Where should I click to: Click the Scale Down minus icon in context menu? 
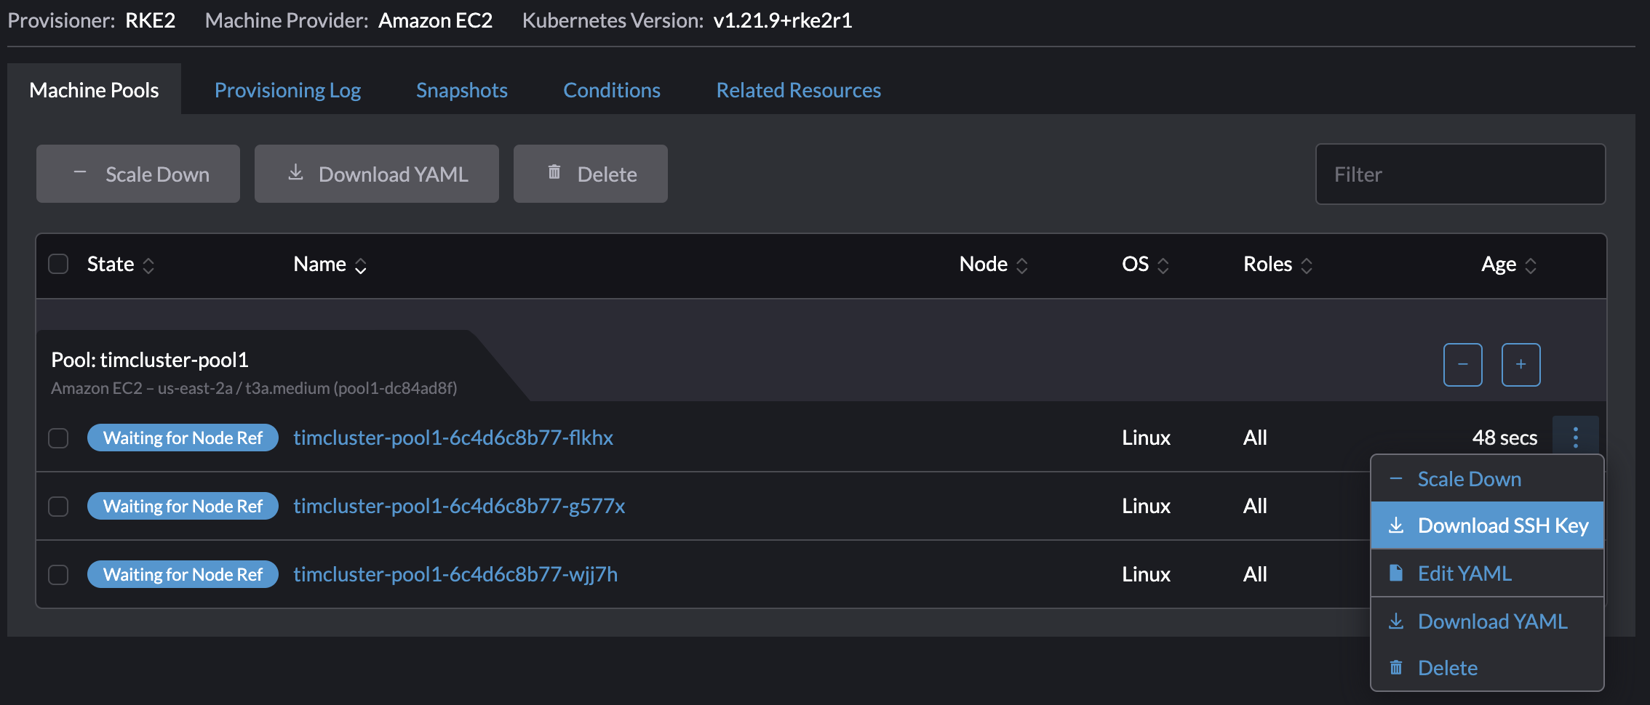coord(1395,478)
